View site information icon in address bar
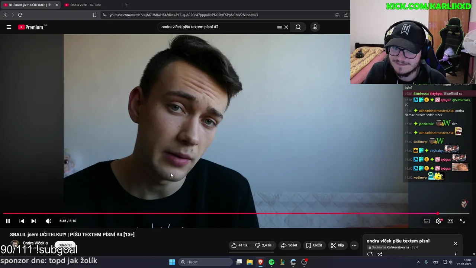Viewport: 476px width, 268px height. (104, 15)
